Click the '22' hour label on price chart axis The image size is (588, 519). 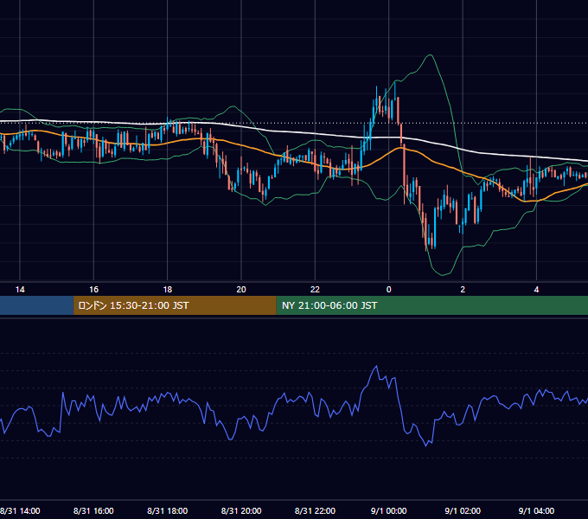pos(315,290)
